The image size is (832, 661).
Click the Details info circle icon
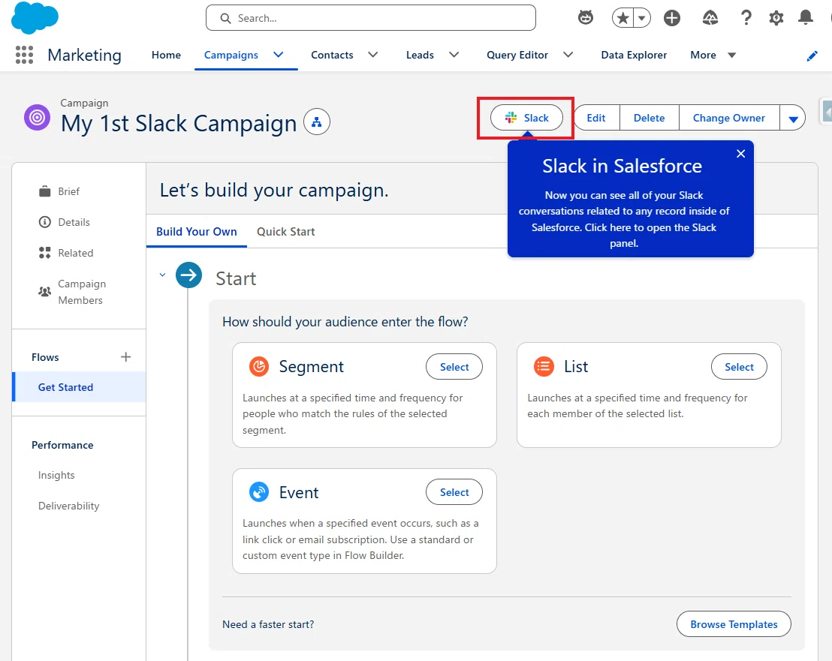coord(44,222)
